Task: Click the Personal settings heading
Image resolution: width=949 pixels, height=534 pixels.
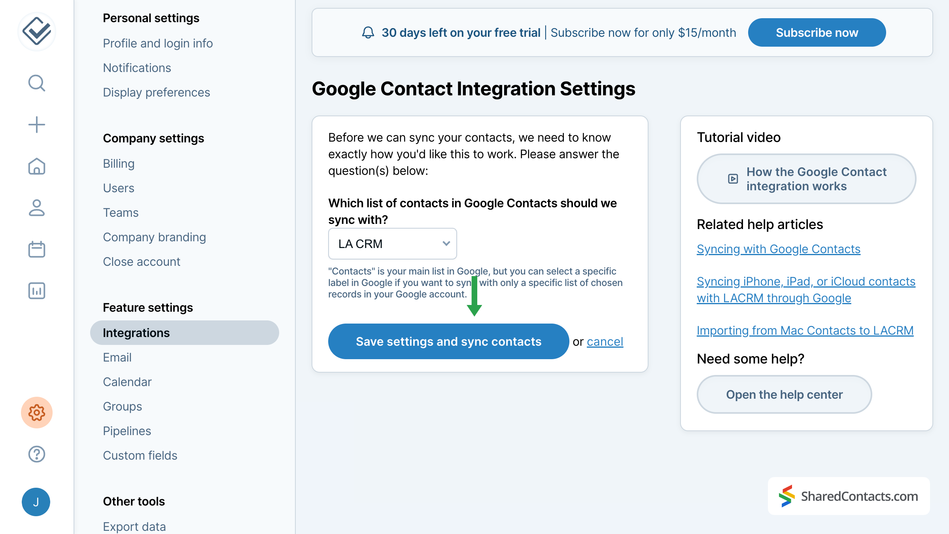Action: 151,18
